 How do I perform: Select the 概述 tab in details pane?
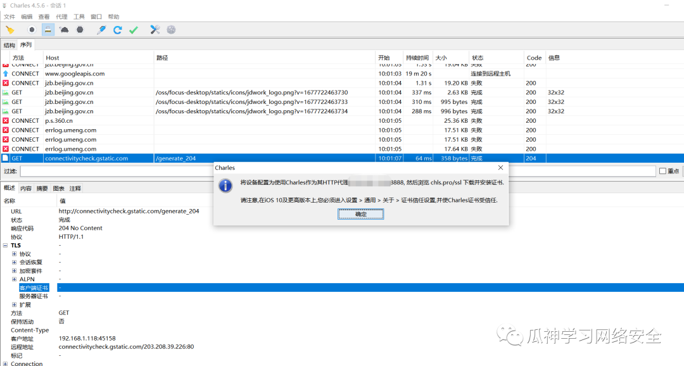click(x=9, y=188)
